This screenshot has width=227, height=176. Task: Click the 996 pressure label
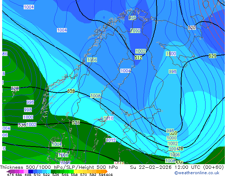pyautogui.click(x=30, y=102)
